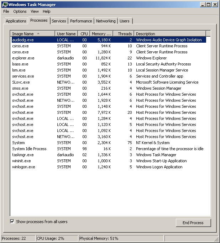Click the CPU Usage: 2% status entry
This screenshot has height=243, width=220.
57,238
